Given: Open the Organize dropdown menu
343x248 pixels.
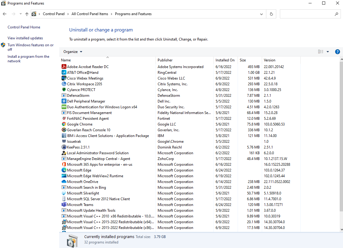Looking at the screenshot, I should (73, 52).
